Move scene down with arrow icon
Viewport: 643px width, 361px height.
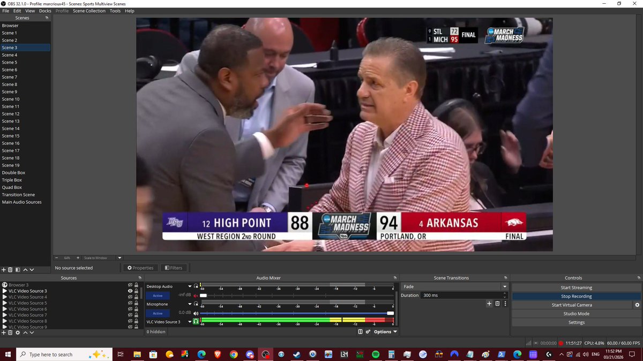[32, 270]
